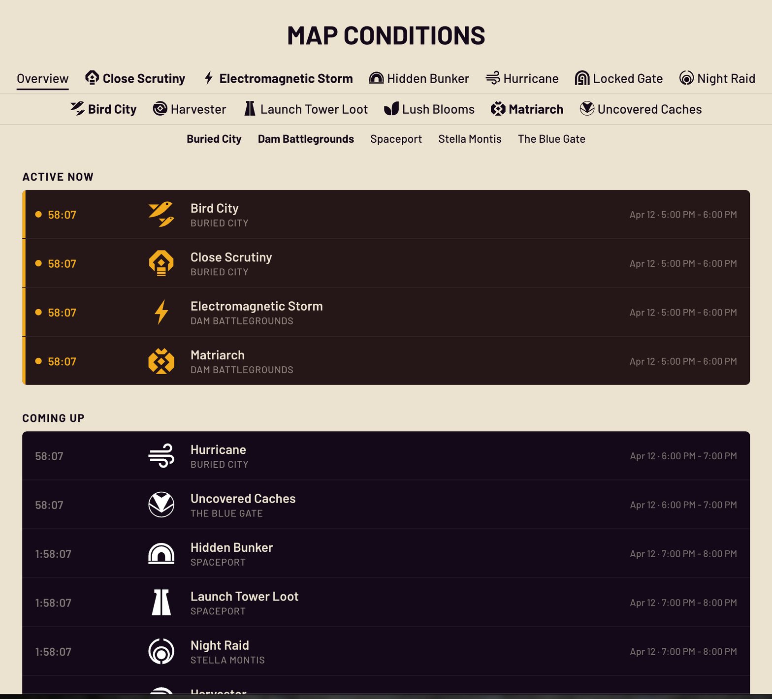Click the Night Raid icon in Stella Montis row
The height and width of the screenshot is (699, 772).
tap(161, 651)
